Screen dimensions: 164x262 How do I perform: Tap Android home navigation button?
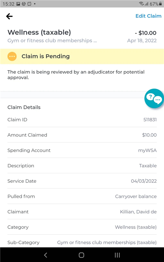82,255
